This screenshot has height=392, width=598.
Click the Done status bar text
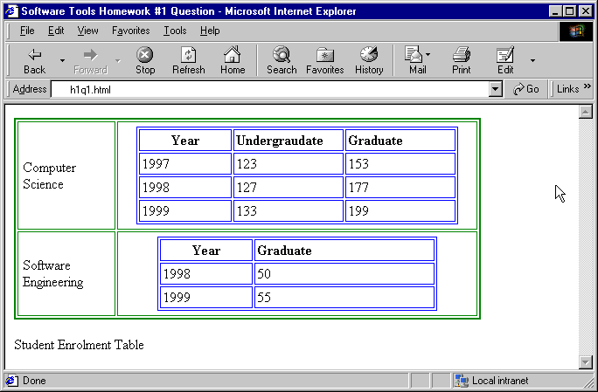pos(34,380)
